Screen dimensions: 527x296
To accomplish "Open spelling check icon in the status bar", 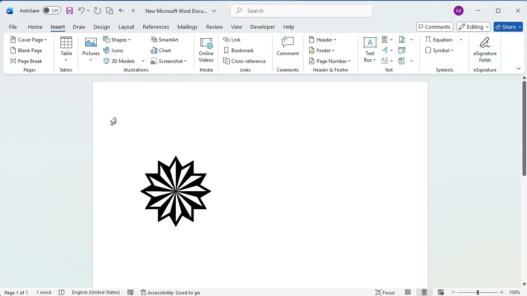I will pyautogui.click(x=61, y=292).
